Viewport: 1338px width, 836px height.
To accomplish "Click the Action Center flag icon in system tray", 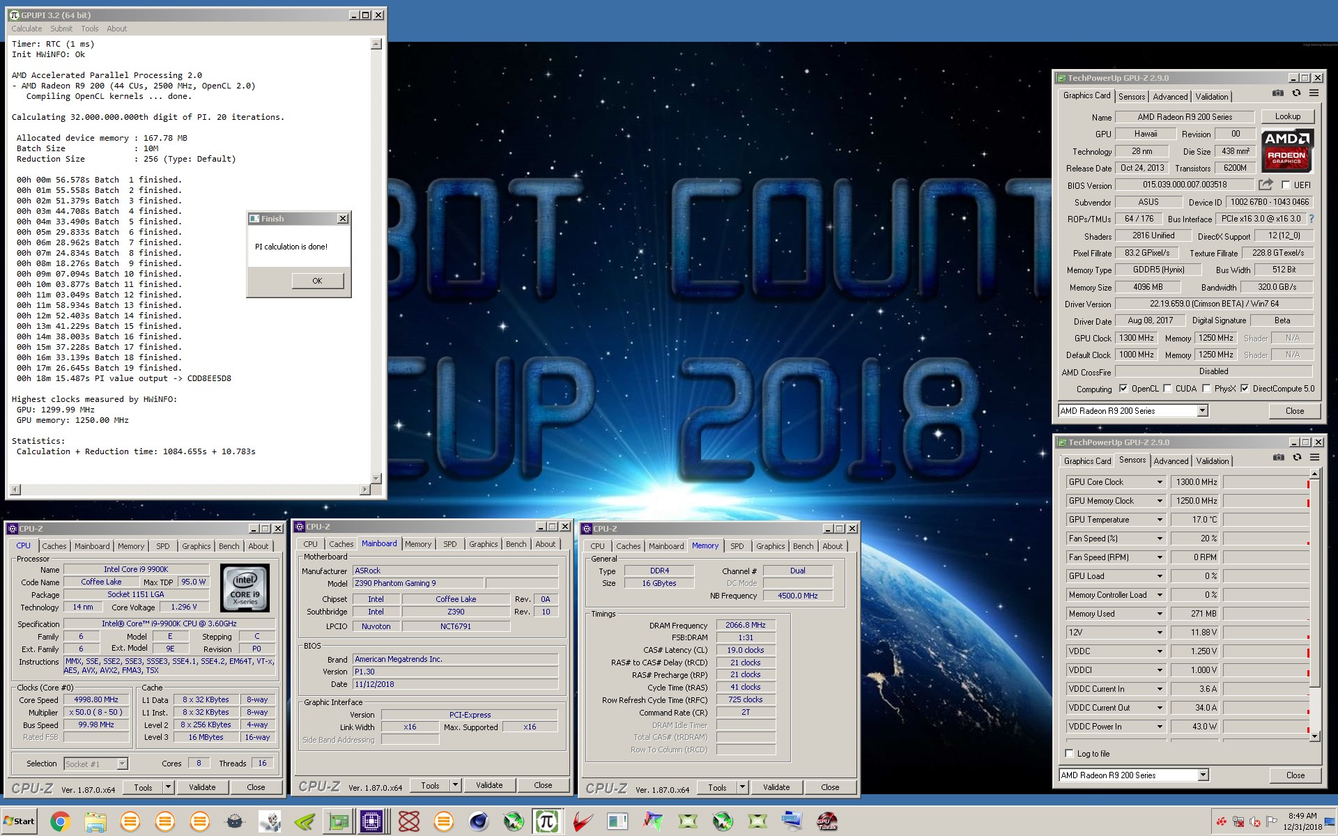I will tap(1271, 821).
